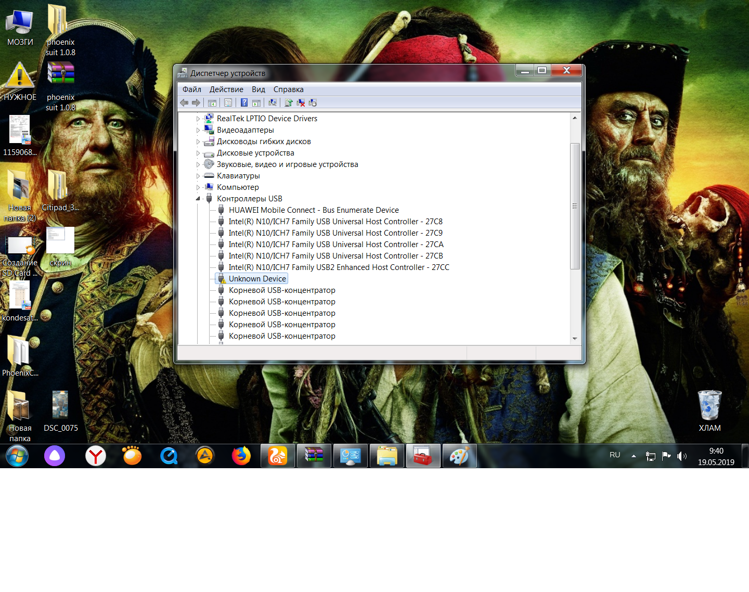Expand the Видеоадаптеры category
The image size is (749, 592).
pyautogui.click(x=198, y=130)
